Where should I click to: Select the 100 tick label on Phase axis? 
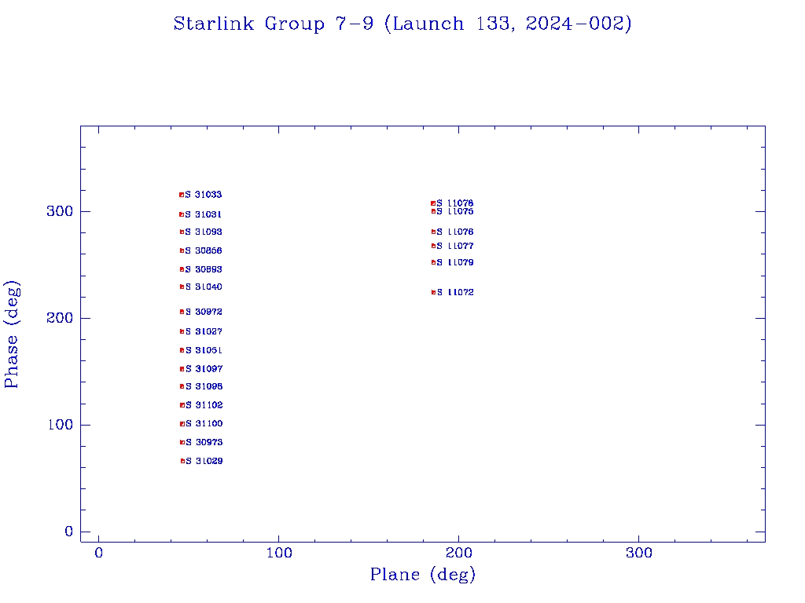point(60,425)
